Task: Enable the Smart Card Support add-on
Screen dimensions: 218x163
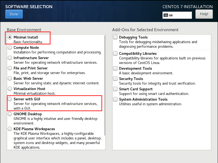Action: [x=115, y=89]
